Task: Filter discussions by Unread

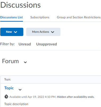Action: point(25,44)
